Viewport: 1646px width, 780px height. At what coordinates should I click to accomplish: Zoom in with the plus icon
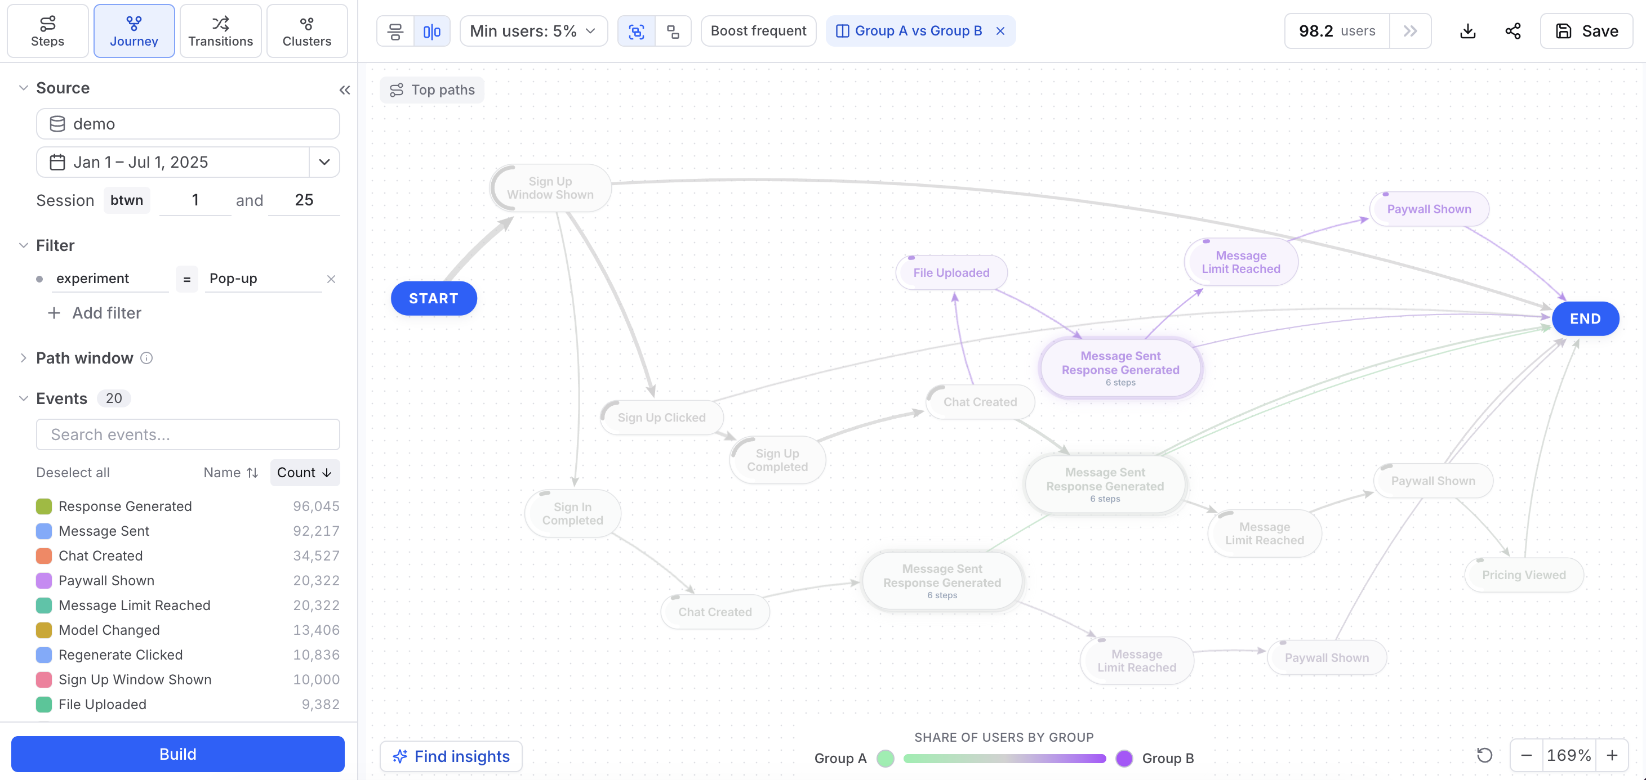(x=1612, y=755)
